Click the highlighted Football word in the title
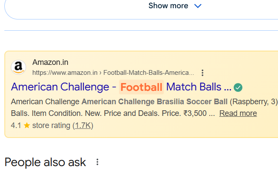 (141, 87)
